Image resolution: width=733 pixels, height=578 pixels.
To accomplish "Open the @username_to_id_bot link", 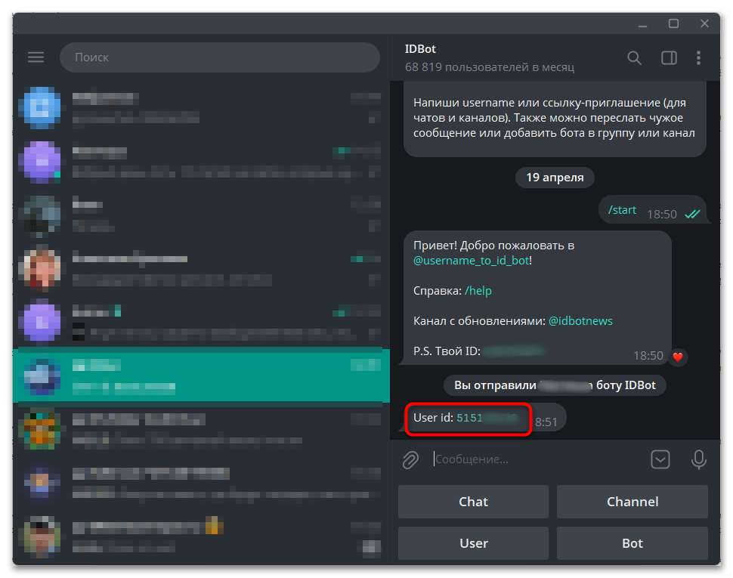I will pyautogui.click(x=472, y=260).
